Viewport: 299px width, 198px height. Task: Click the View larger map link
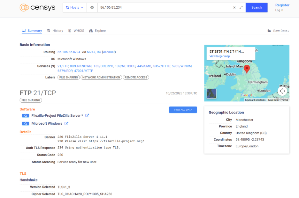point(219,56)
